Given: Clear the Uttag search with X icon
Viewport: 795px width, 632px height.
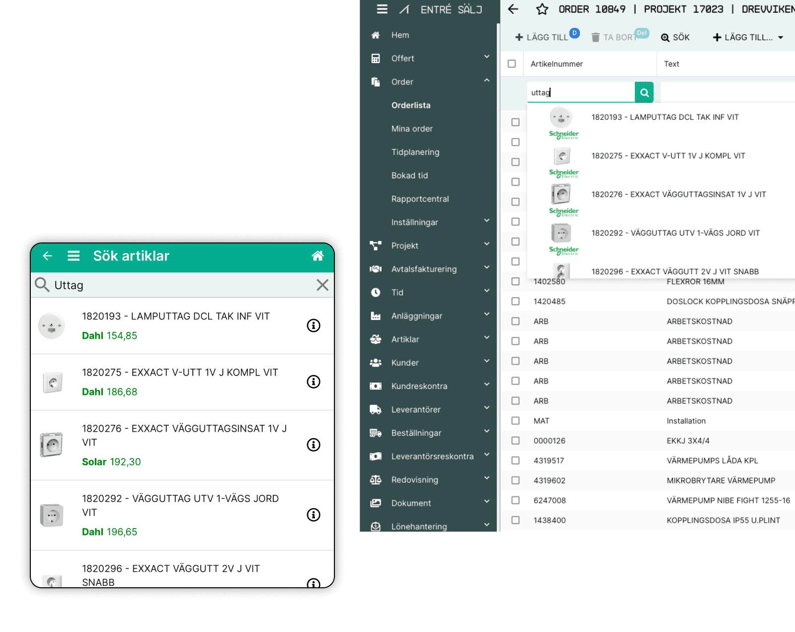Looking at the screenshot, I should pyautogui.click(x=322, y=285).
